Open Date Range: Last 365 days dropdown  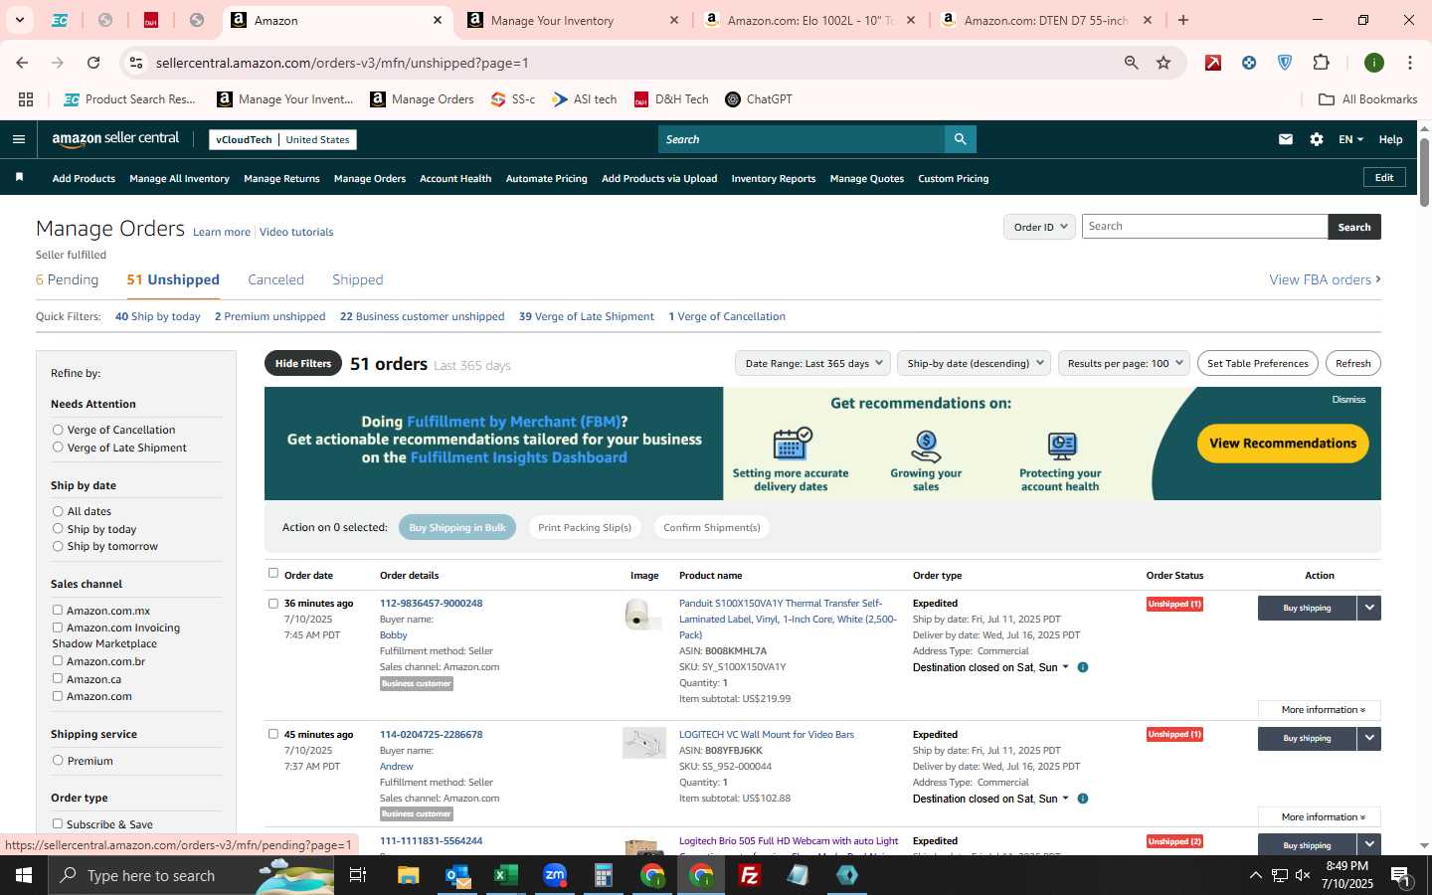pos(812,363)
